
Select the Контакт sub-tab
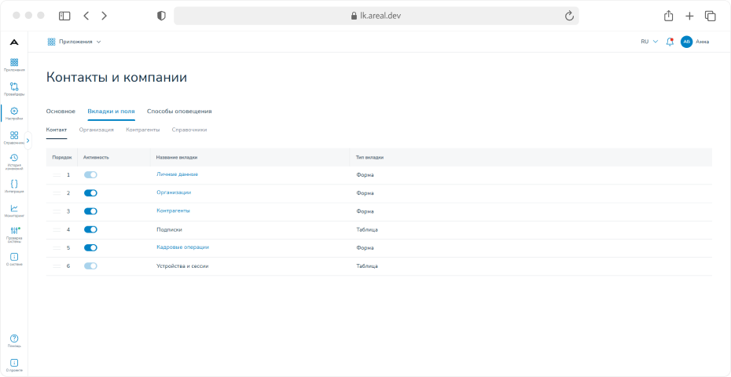[x=57, y=130]
